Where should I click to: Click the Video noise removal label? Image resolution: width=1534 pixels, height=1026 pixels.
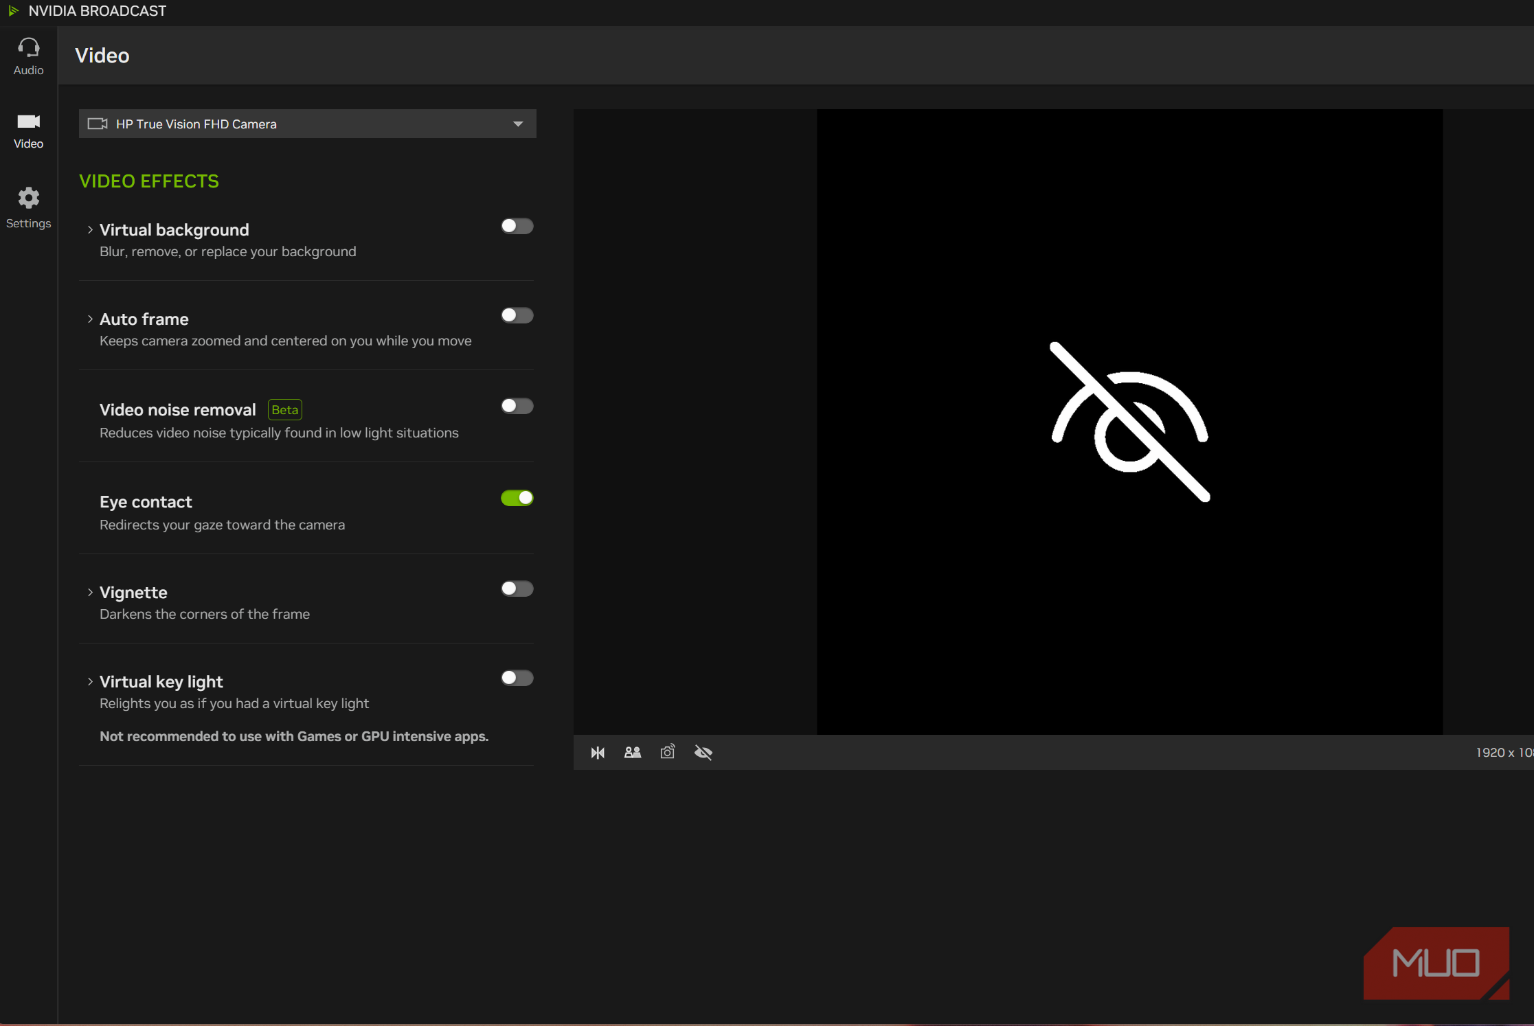[x=178, y=410]
